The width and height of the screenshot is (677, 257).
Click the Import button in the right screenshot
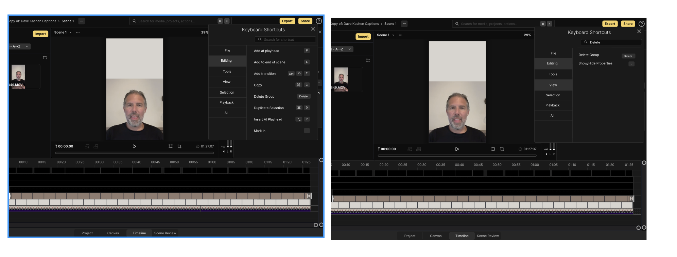363,37
